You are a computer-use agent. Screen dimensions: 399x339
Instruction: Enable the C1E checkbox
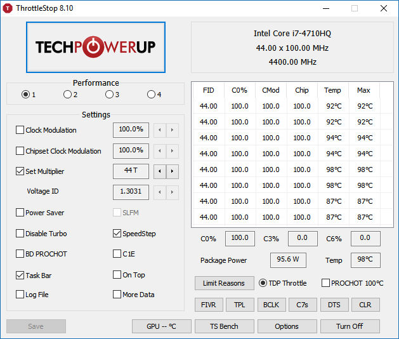(117, 254)
